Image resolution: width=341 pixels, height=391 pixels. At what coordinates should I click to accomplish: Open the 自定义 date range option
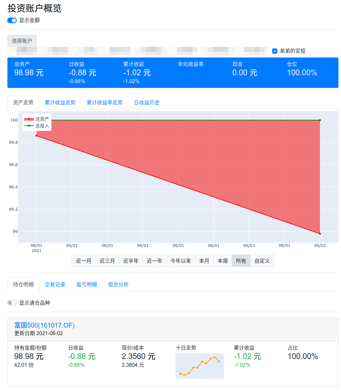tap(262, 261)
